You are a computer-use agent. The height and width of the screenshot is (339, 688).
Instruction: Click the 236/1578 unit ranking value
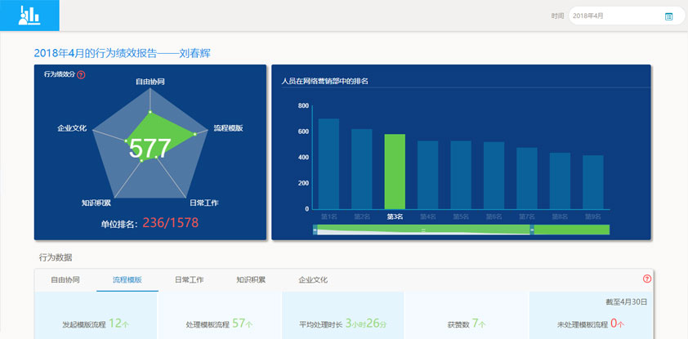pyautogui.click(x=171, y=223)
